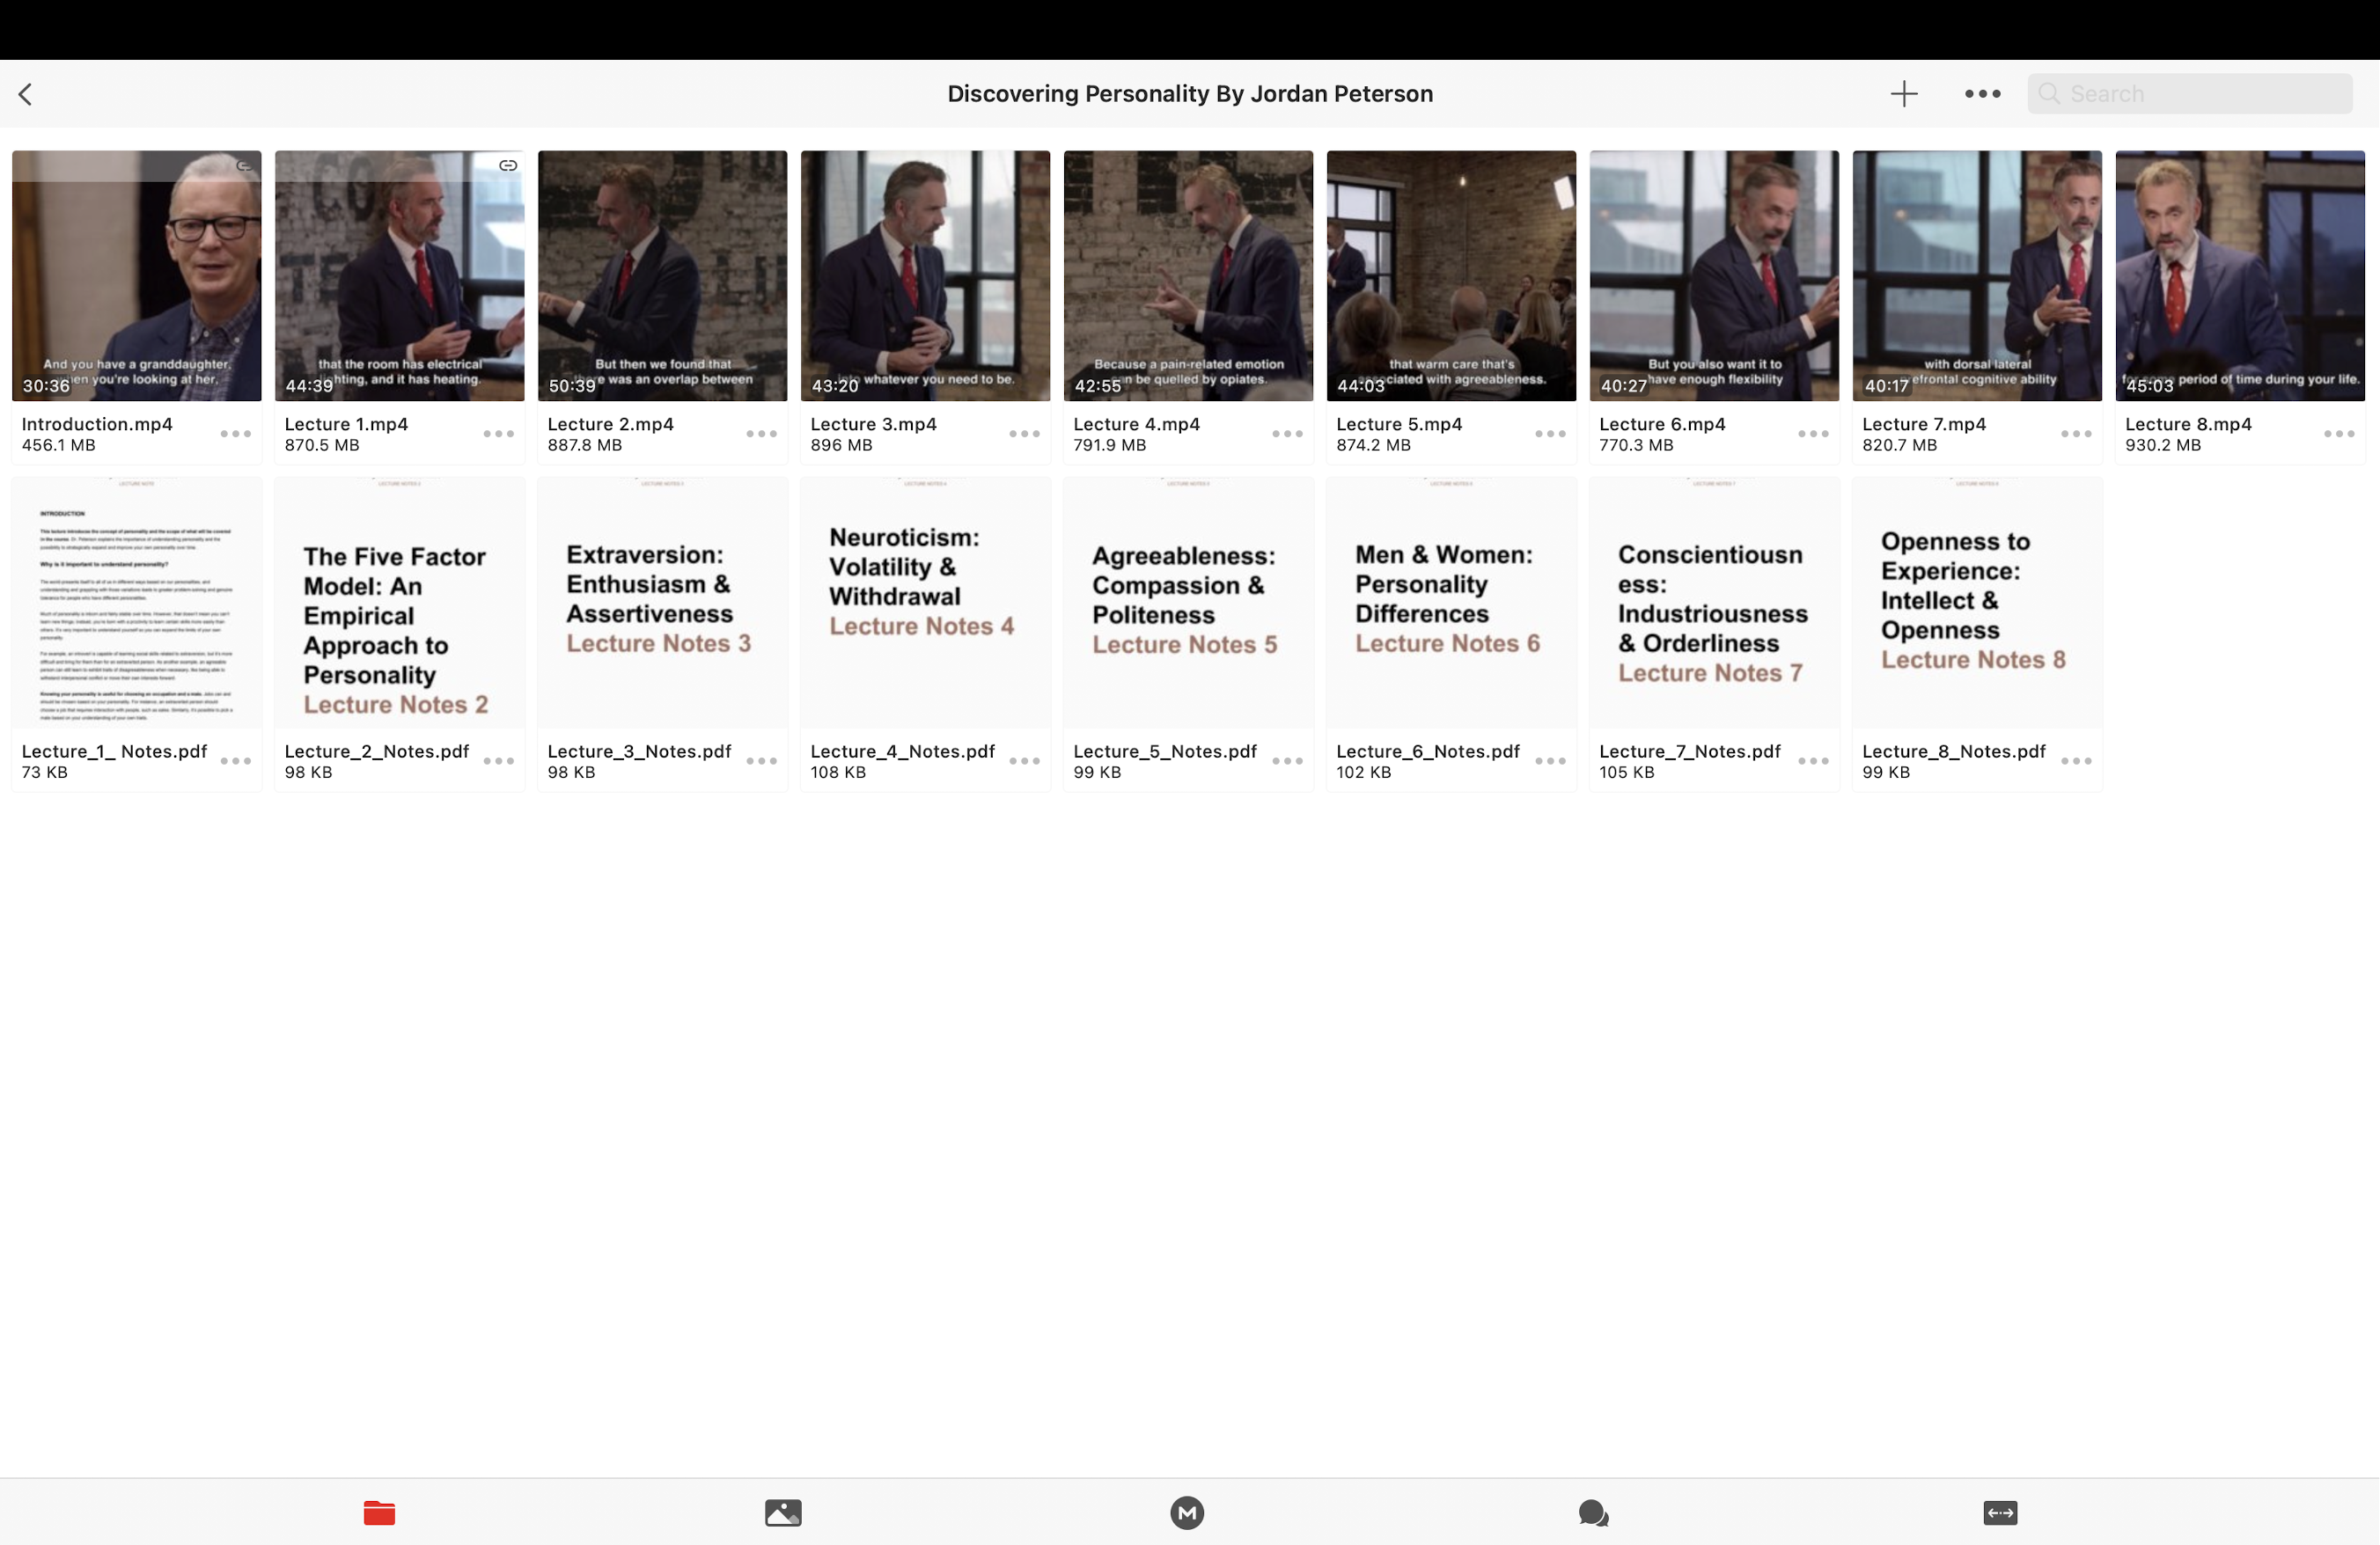
Task: Open the Conscientiousness notes preview
Action: (x=1715, y=603)
